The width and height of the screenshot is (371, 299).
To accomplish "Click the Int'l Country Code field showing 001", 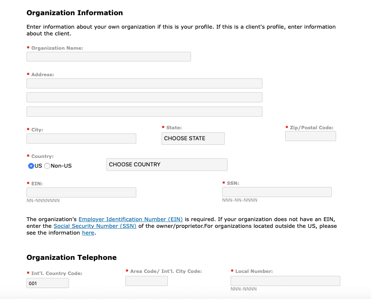I will (48, 283).
